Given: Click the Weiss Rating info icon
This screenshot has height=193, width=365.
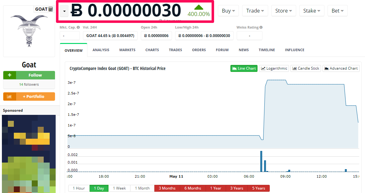Looking at the screenshot, I should 261,27.
